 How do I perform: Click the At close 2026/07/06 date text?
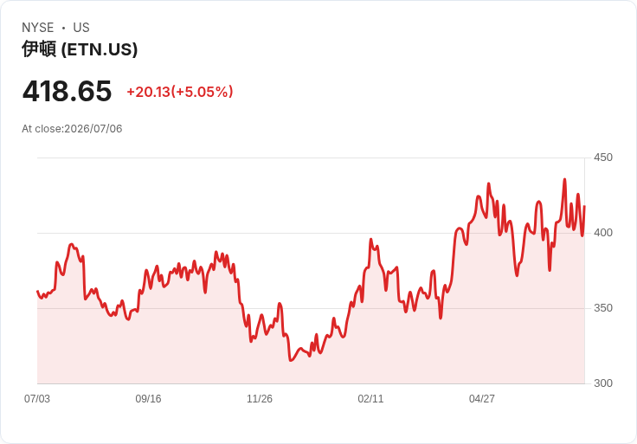72,129
